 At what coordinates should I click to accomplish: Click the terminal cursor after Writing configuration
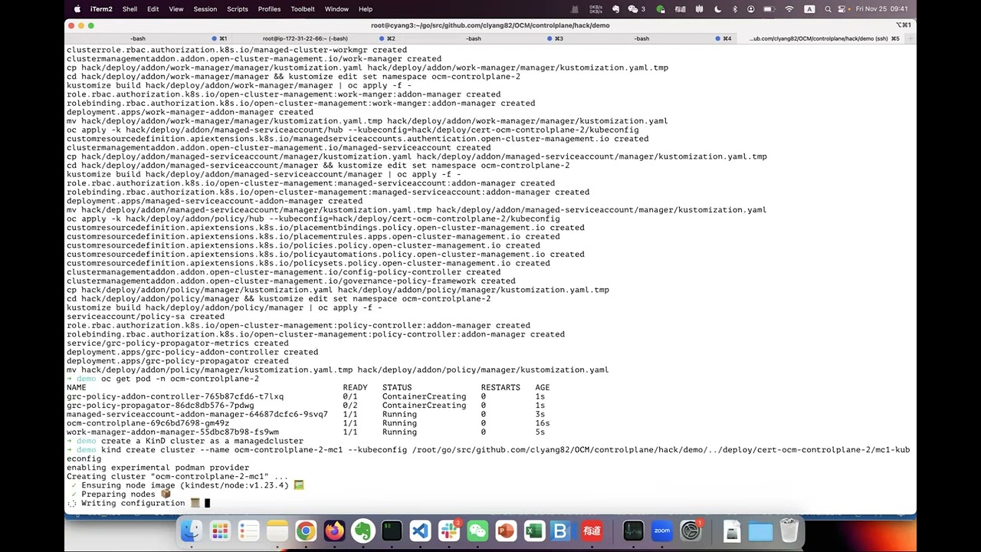tap(207, 503)
